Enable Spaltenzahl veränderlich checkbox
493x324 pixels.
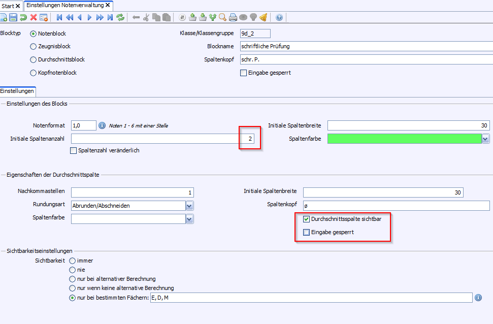tap(74, 150)
